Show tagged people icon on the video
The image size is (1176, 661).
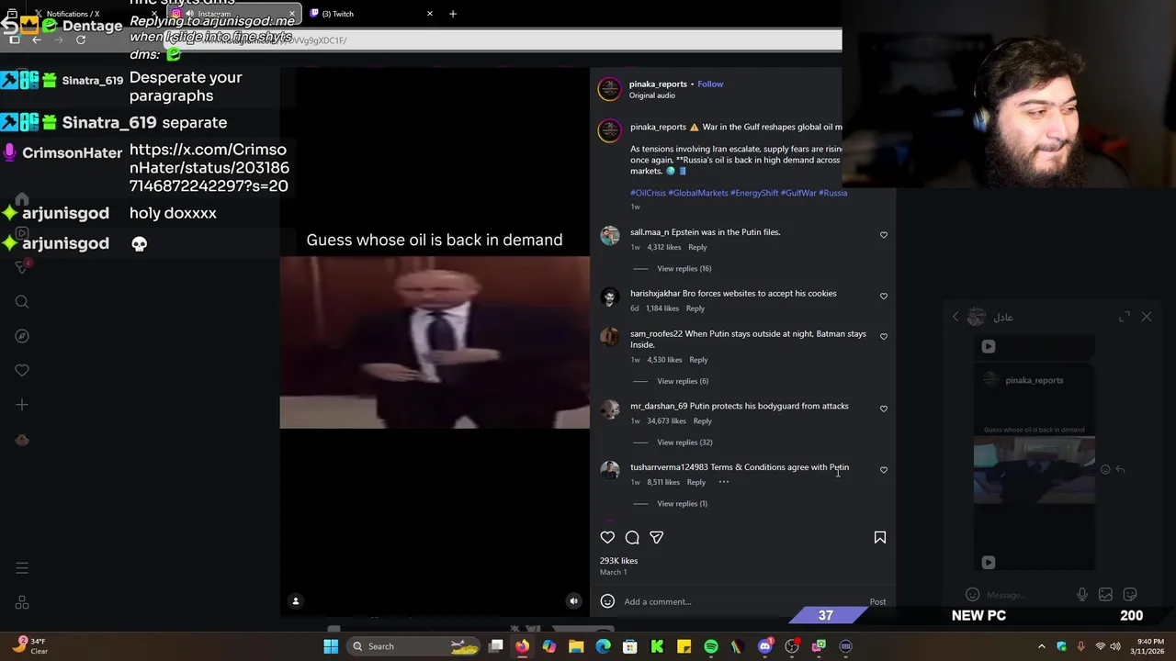296,601
